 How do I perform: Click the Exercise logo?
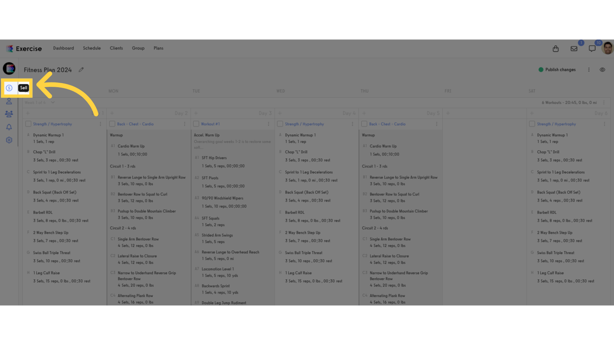[x=24, y=49]
